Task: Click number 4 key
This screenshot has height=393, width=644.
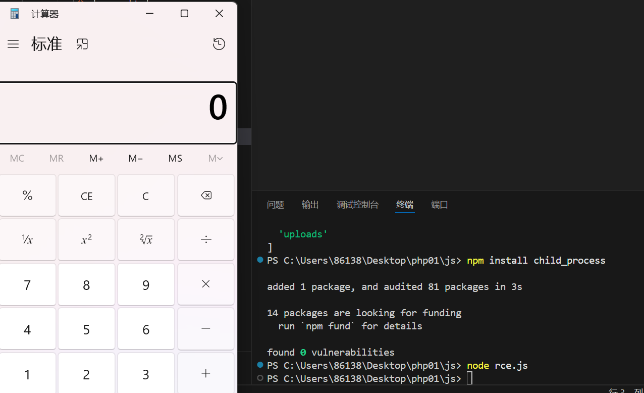Action: click(27, 329)
